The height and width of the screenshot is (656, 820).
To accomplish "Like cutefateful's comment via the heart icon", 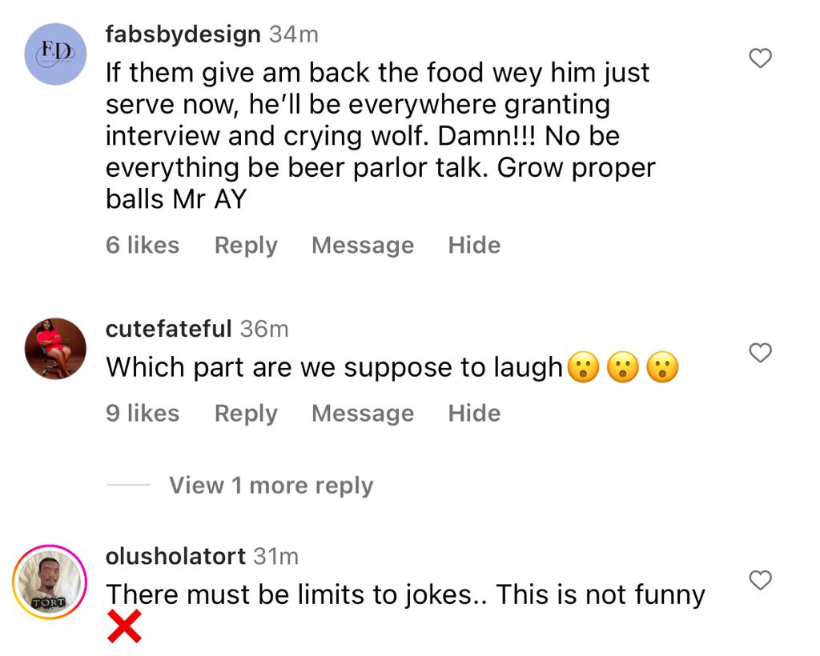I will click(x=759, y=352).
